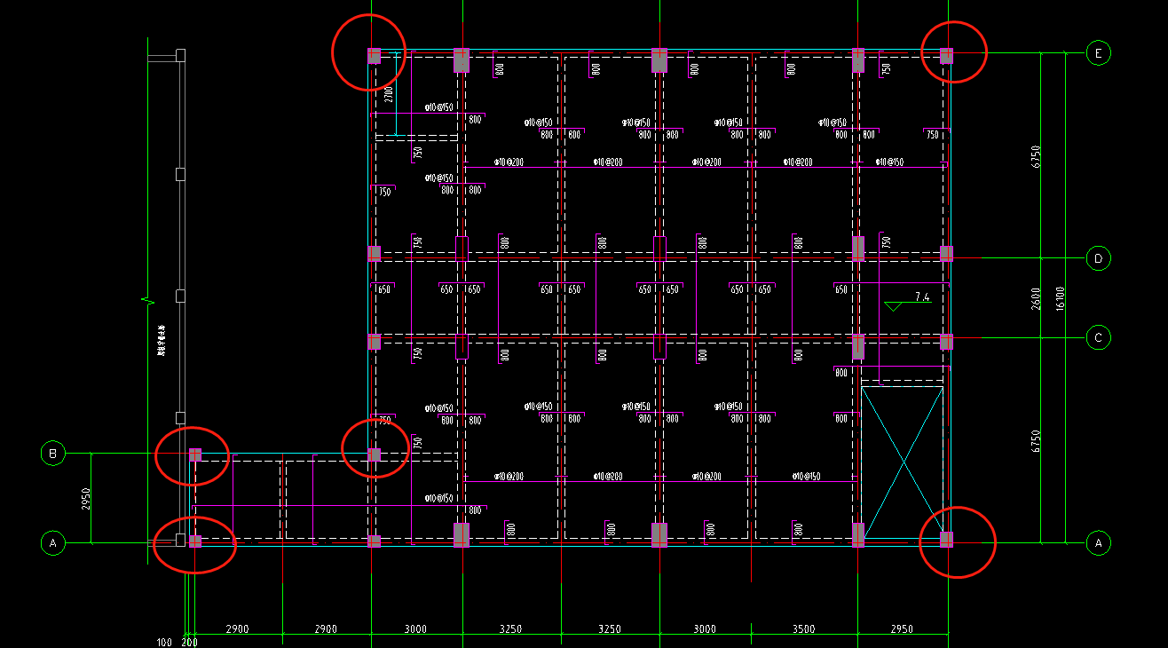Select the 3000 dimension next to the 2900 span
This screenshot has height=648, width=1168.
[415, 629]
